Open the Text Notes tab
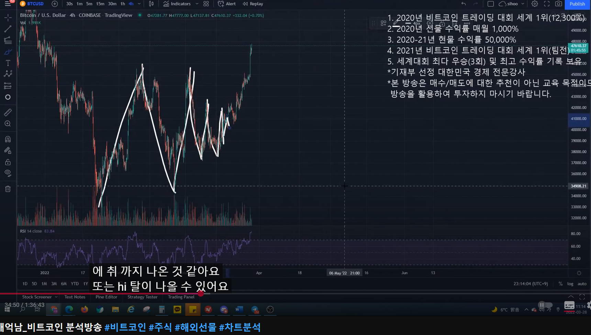This screenshot has height=335, width=591. click(75, 297)
